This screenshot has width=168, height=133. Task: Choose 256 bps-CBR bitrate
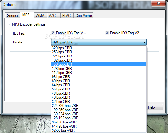pos(99,52)
